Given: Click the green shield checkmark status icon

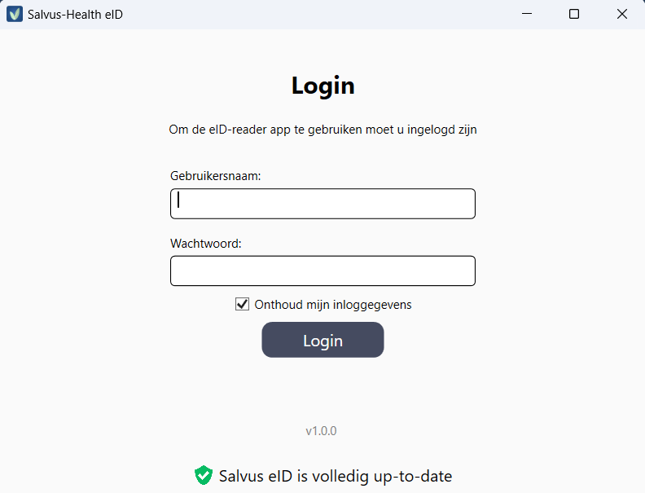Looking at the screenshot, I should [204, 476].
